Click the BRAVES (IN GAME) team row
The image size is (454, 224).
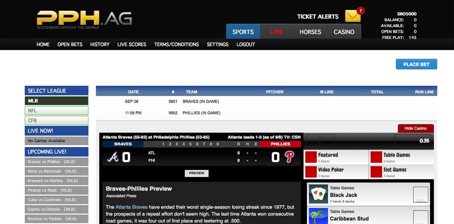(201, 102)
